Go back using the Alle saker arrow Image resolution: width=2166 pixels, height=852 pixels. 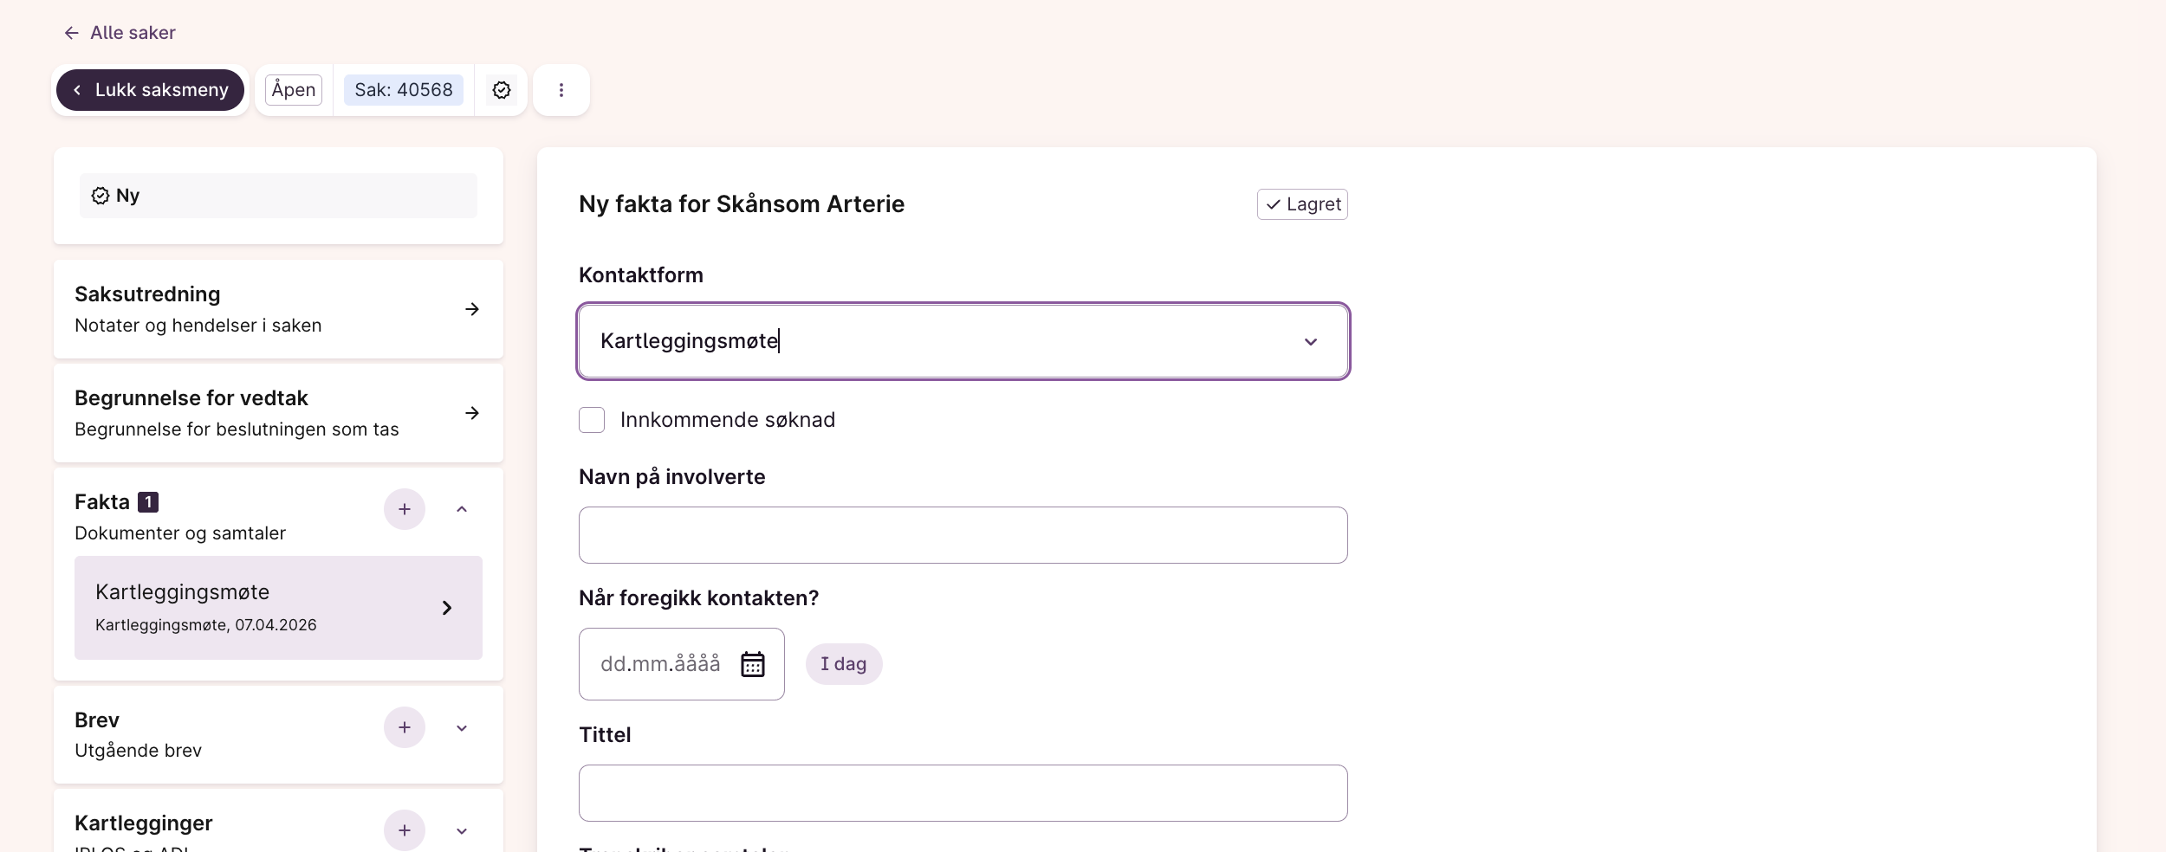pos(72,33)
